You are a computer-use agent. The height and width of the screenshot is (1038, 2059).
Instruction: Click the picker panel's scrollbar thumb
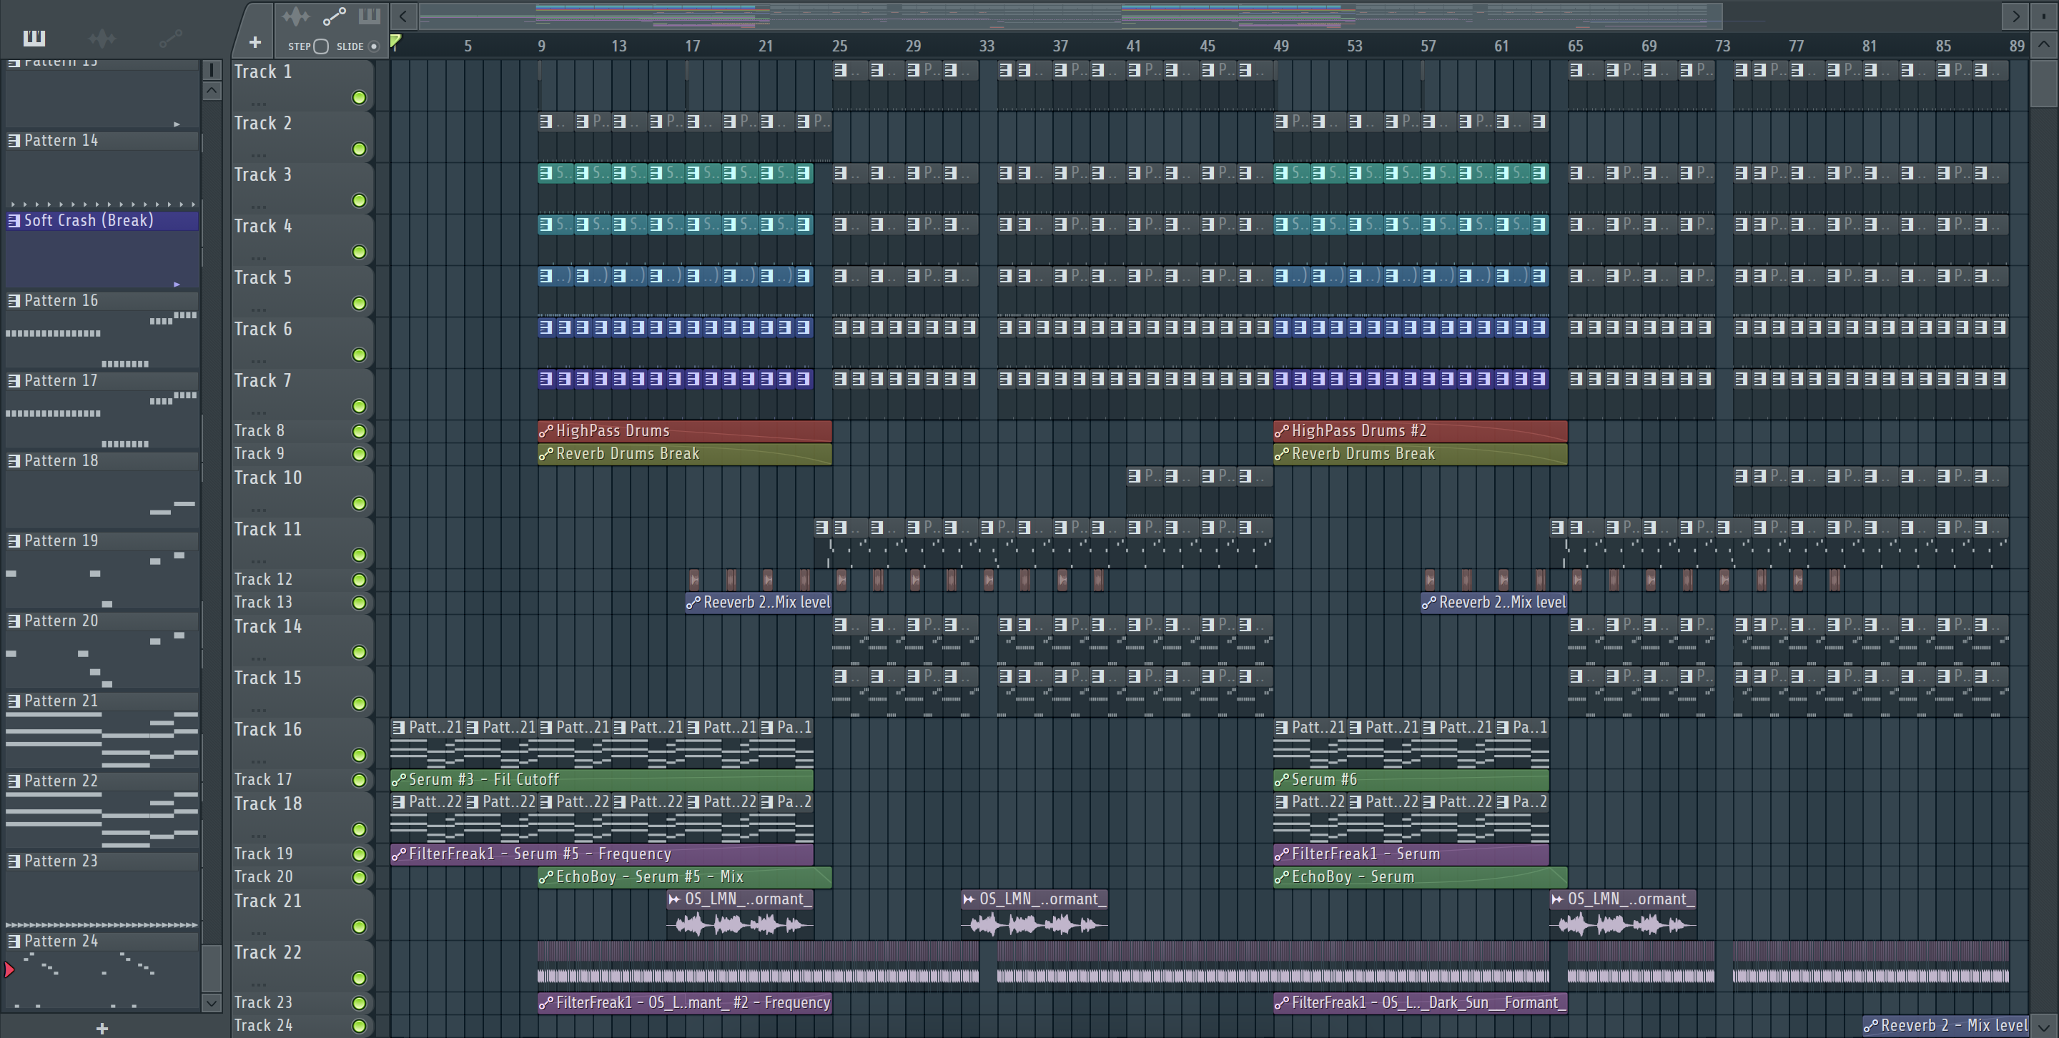pos(211,968)
